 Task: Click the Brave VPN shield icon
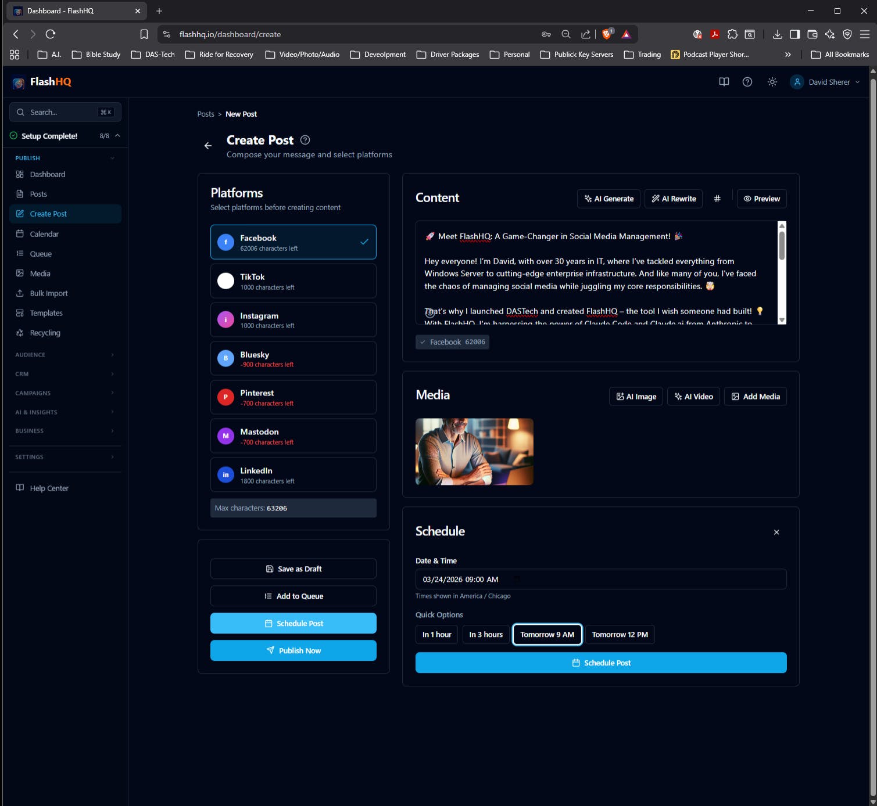[847, 34]
